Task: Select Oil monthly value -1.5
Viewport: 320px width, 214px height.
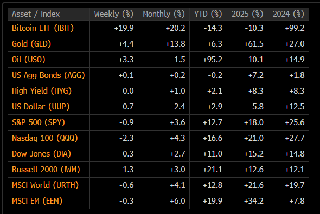Action: pos(178,60)
